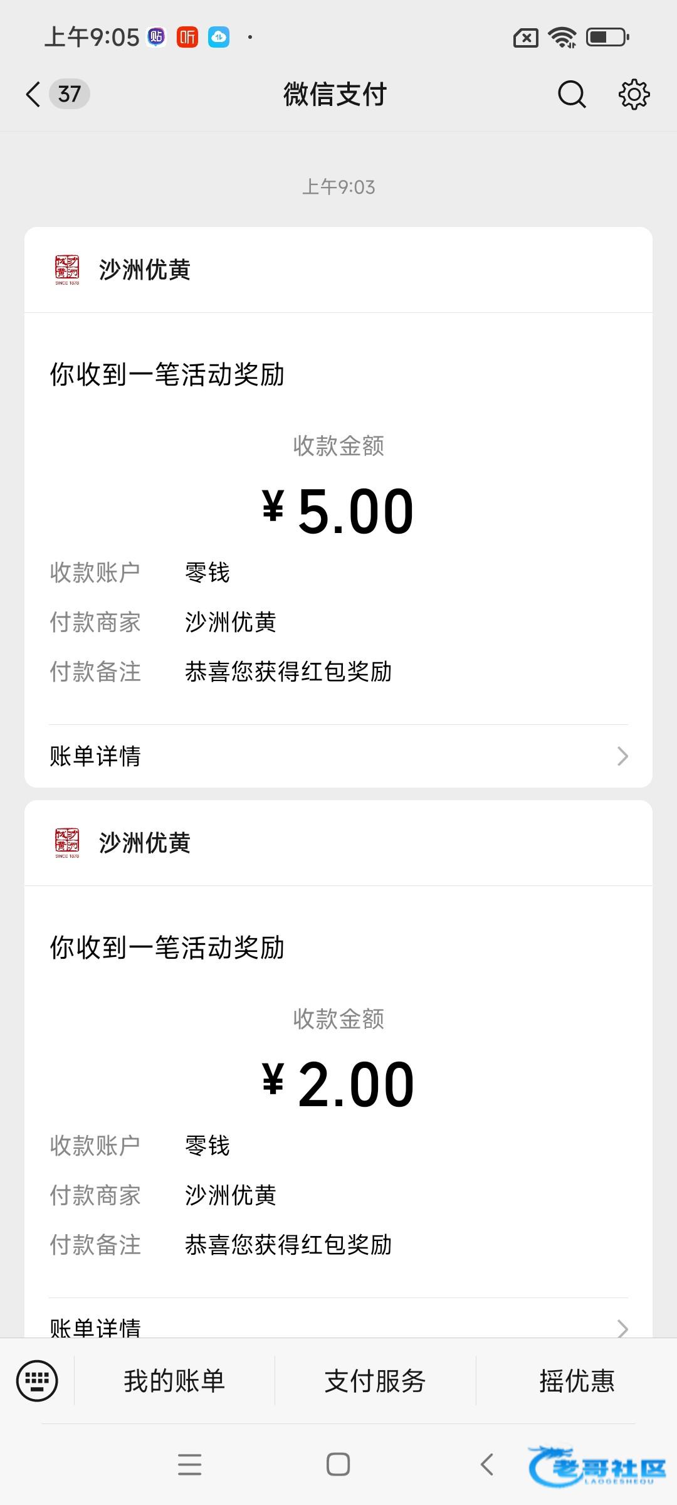
Task: Open WeChat Pay settings gear
Action: point(634,95)
